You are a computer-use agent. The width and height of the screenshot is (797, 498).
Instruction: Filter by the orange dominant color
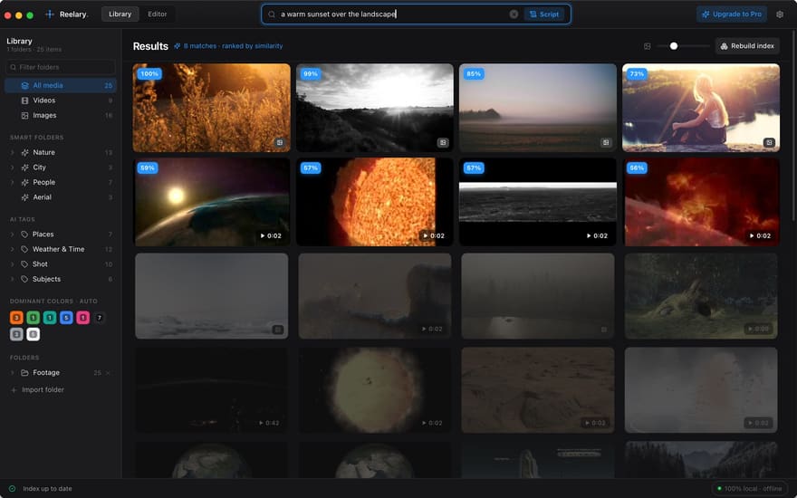click(16, 318)
